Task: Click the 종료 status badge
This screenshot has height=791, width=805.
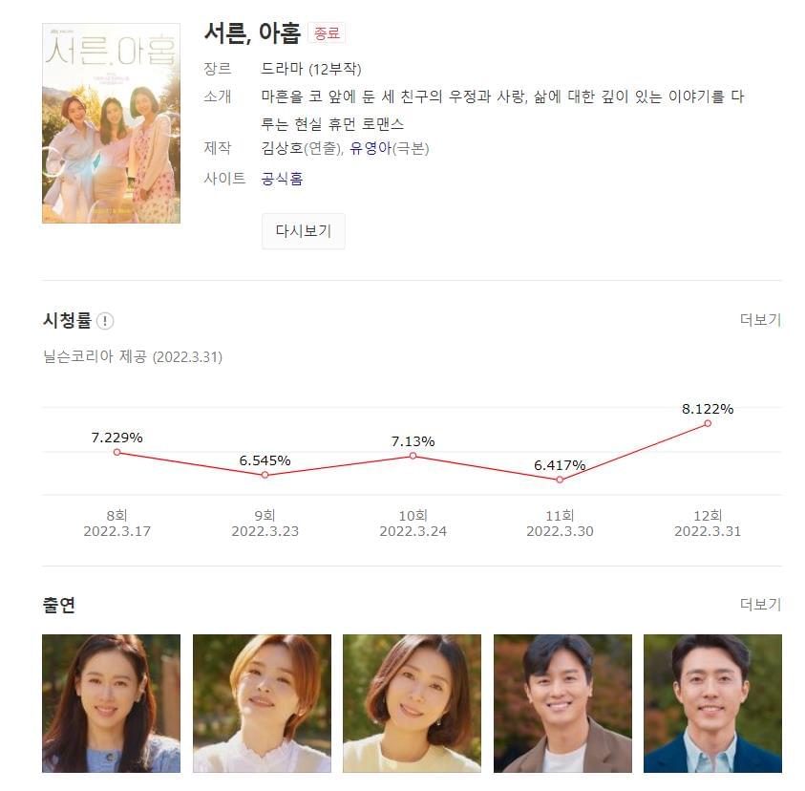Action: tap(327, 33)
